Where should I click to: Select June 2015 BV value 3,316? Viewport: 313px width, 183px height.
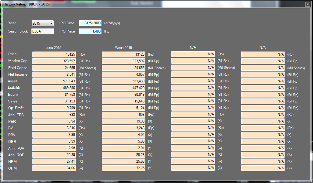(x=54, y=128)
